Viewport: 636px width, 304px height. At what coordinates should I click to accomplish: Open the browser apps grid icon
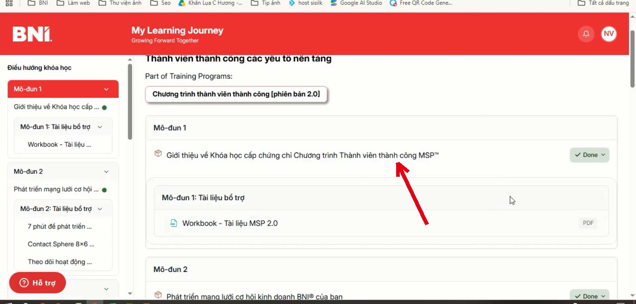pos(9,3)
